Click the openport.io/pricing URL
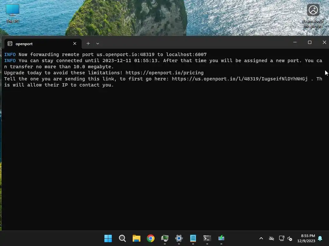The height and width of the screenshot is (246, 329). (x=164, y=73)
